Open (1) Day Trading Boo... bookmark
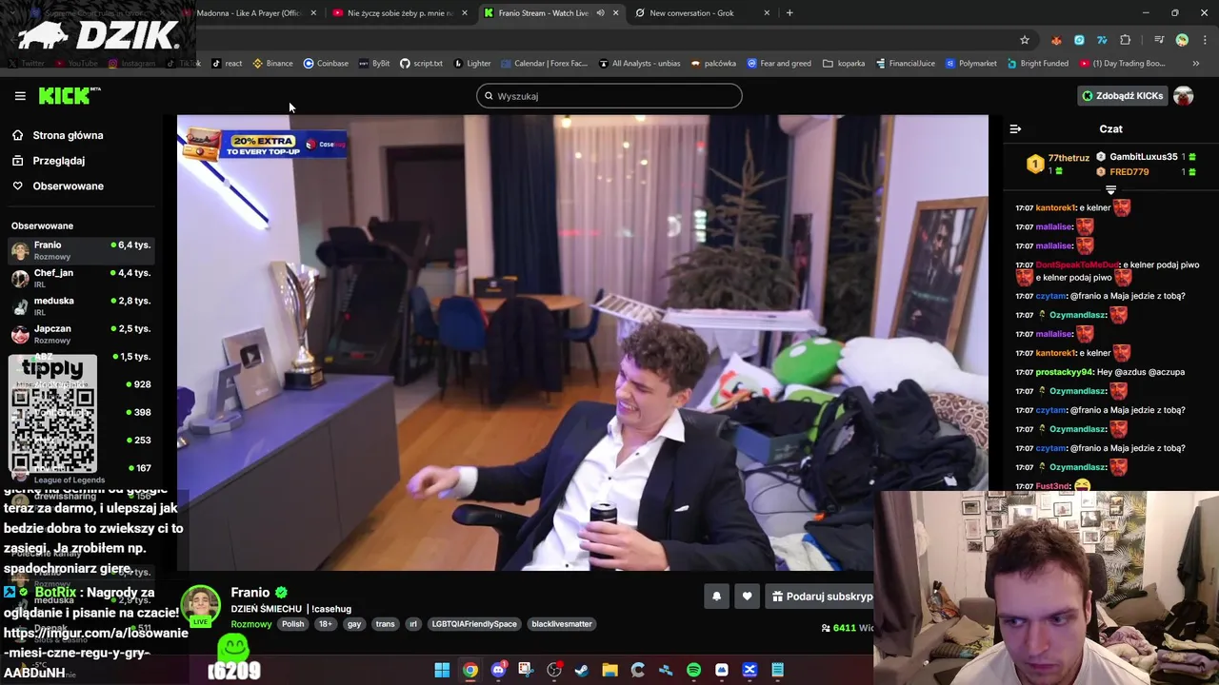This screenshot has width=1219, height=685. (x=1123, y=64)
